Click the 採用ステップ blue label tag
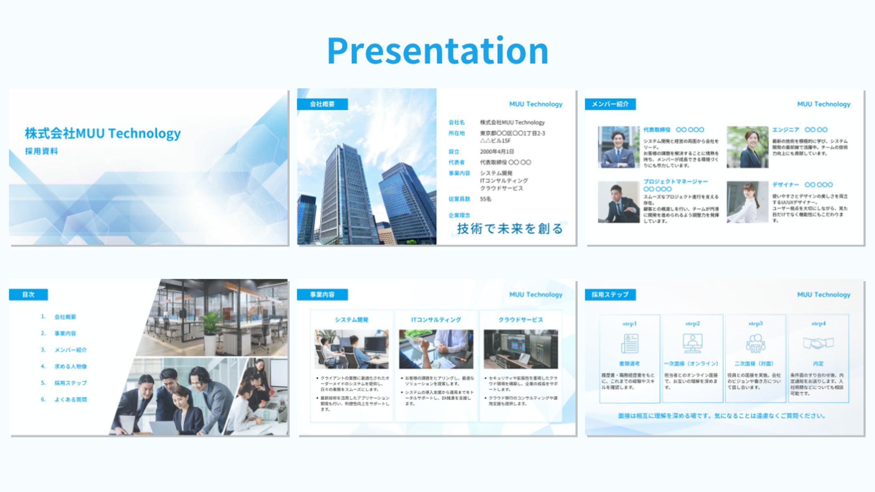 click(x=610, y=295)
